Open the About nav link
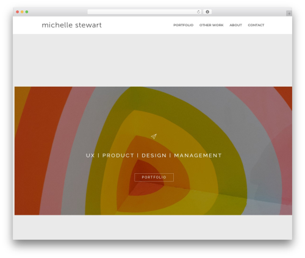The width and height of the screenshot is (305, 258). click(x=235, y=25)
